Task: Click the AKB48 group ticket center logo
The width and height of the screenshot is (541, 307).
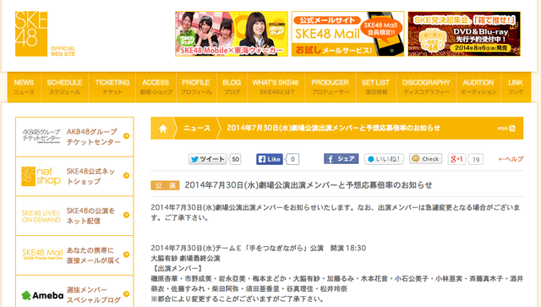Action: pos(41,135)
